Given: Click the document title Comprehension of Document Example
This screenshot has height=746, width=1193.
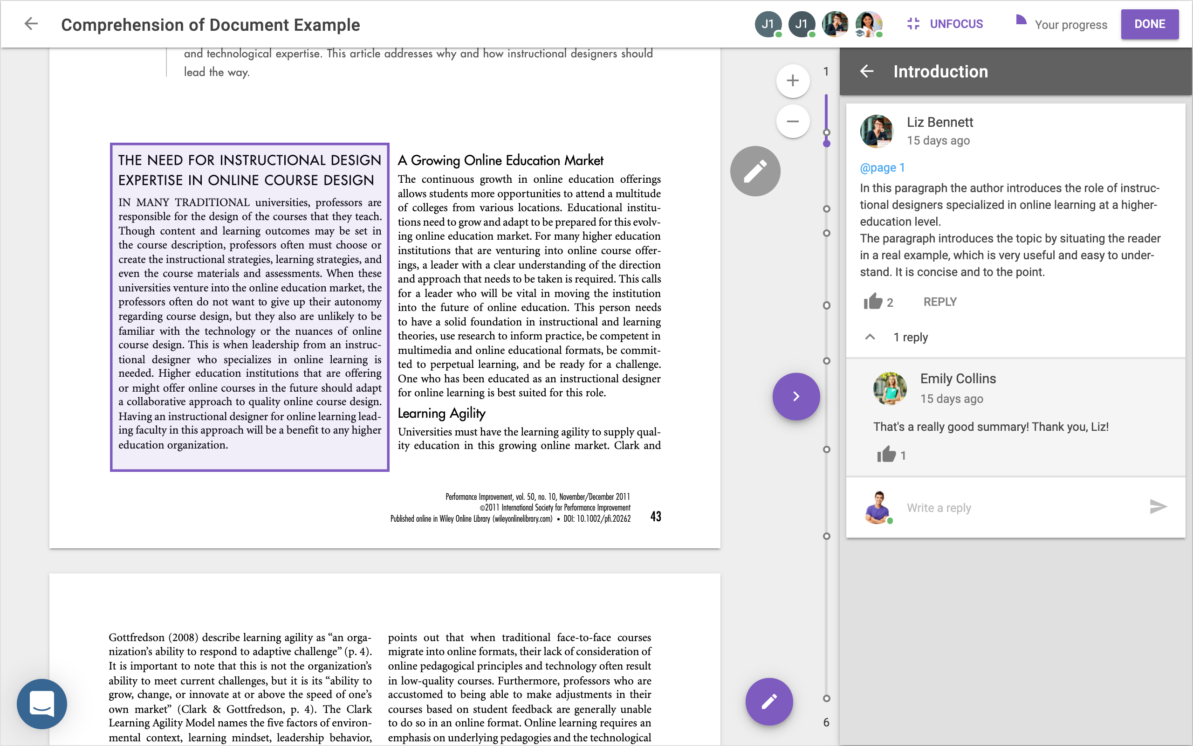Looking at the screenshot, I should 211,25.
